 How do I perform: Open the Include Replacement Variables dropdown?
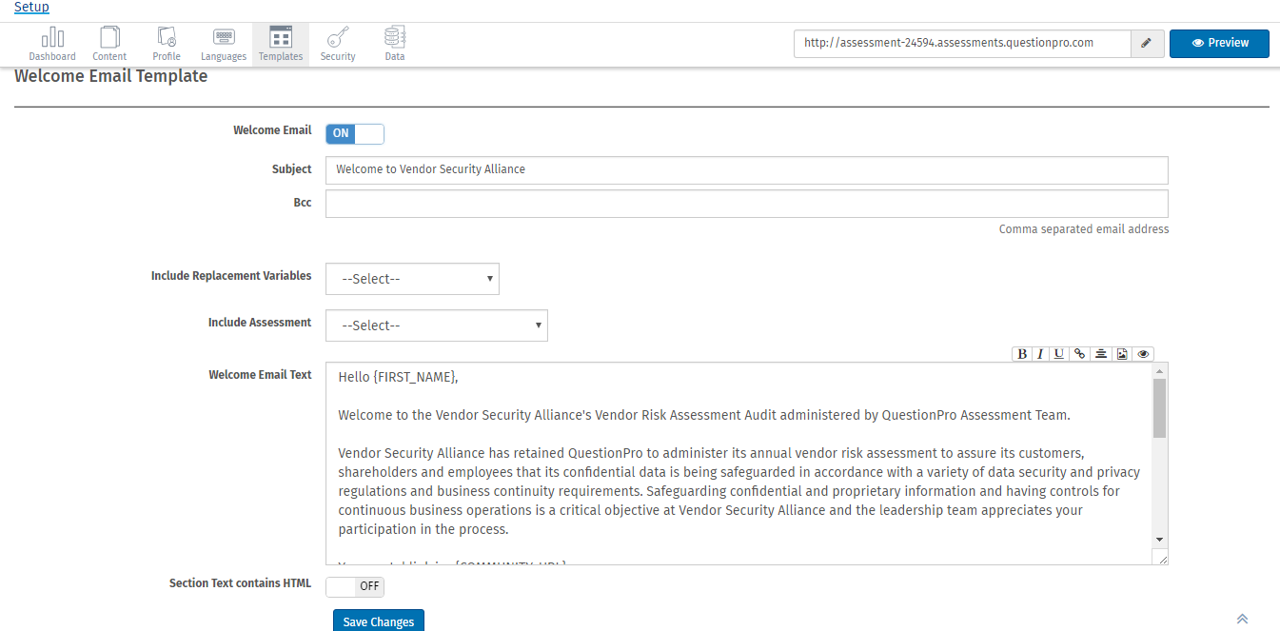(412, 278)
